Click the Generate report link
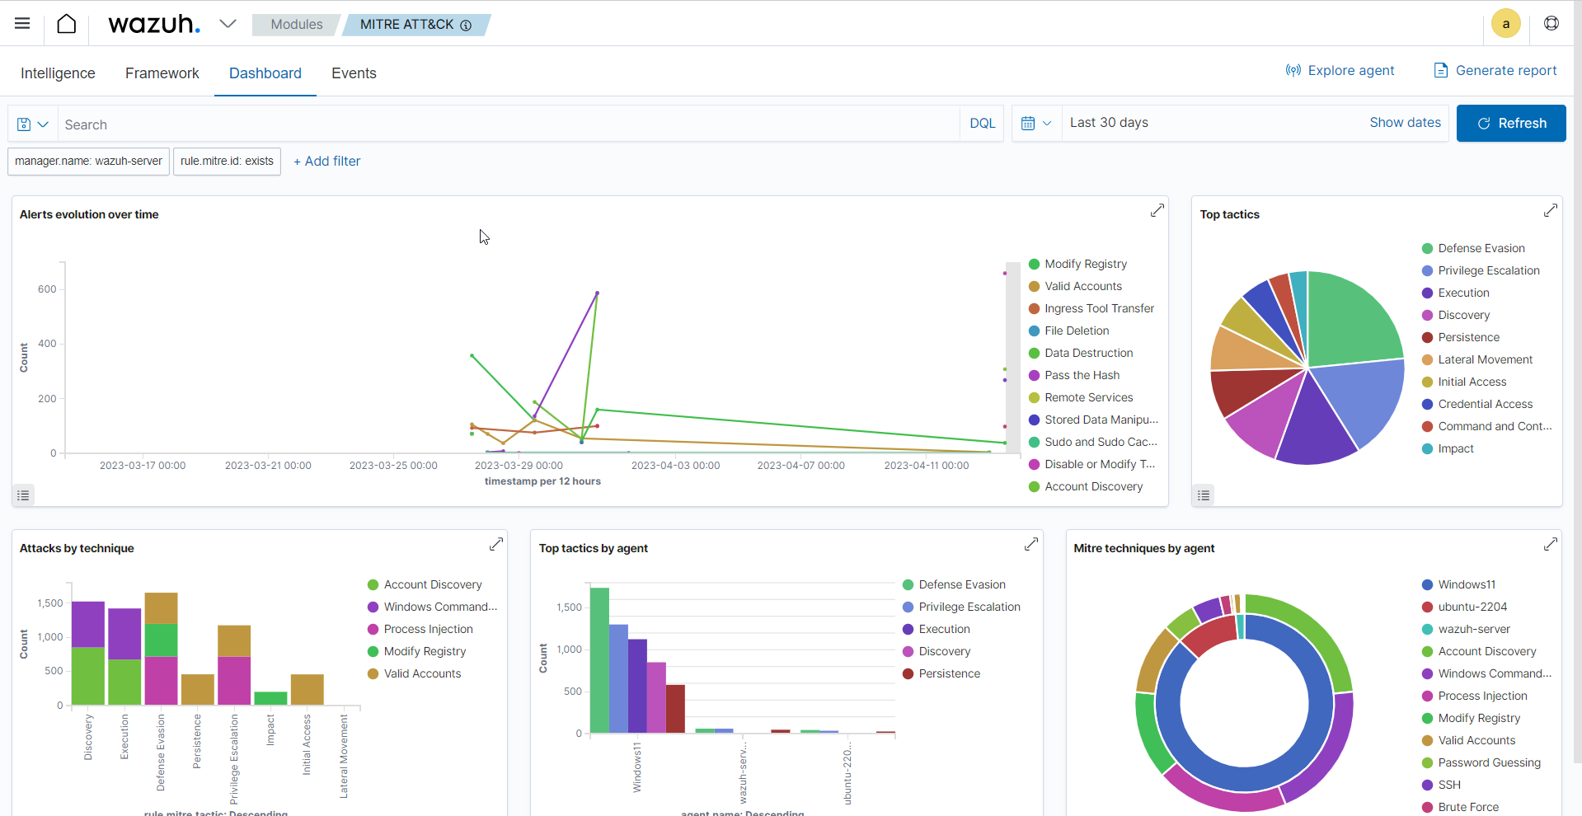This screenshot has width=1582, height=816. tap(1495, 71)
